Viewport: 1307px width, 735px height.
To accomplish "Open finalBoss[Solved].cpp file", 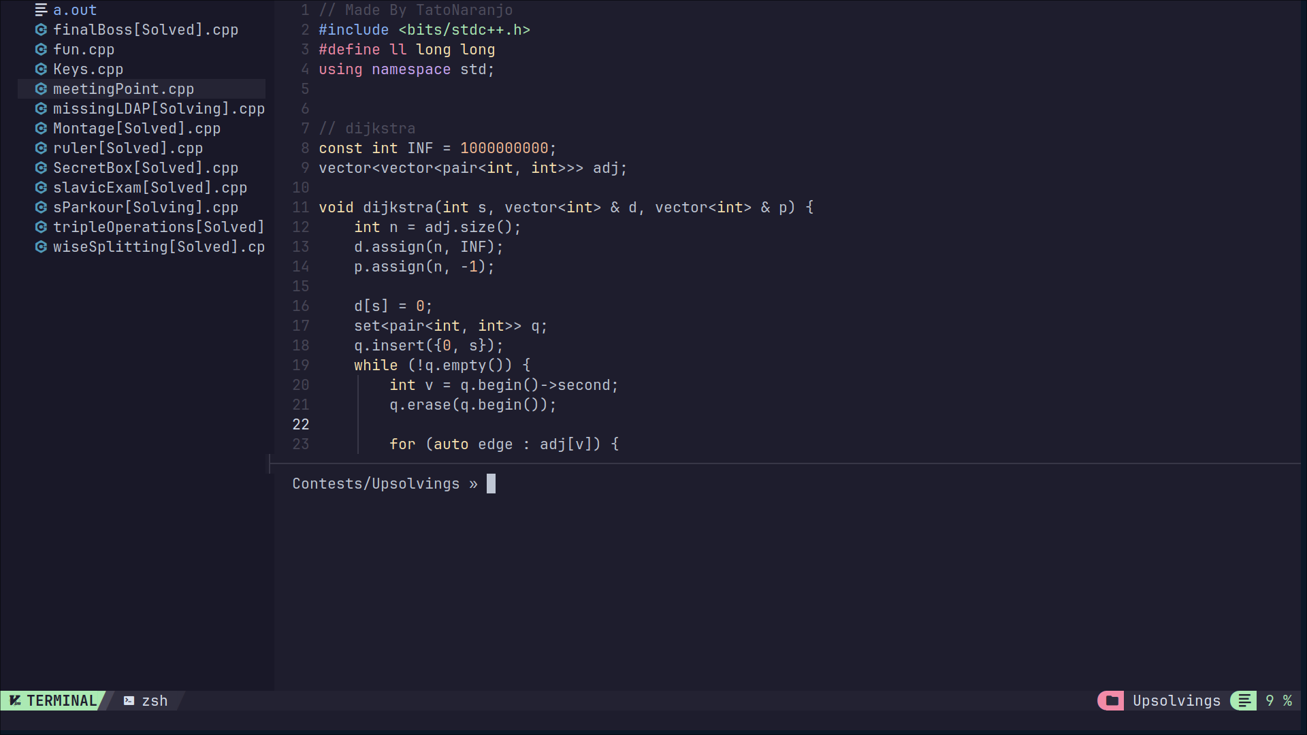I will pyautogui.click(x=146, y=30).
